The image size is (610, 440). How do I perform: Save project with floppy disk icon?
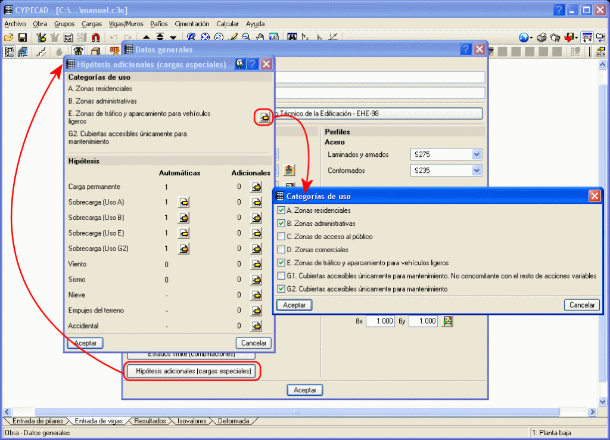pyautogui.click(x=23, y=38)
